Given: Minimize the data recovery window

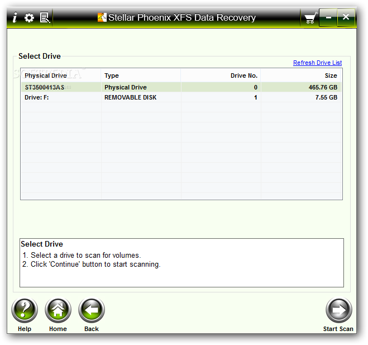Looking at the screenshot, I should tap(328, 17).
